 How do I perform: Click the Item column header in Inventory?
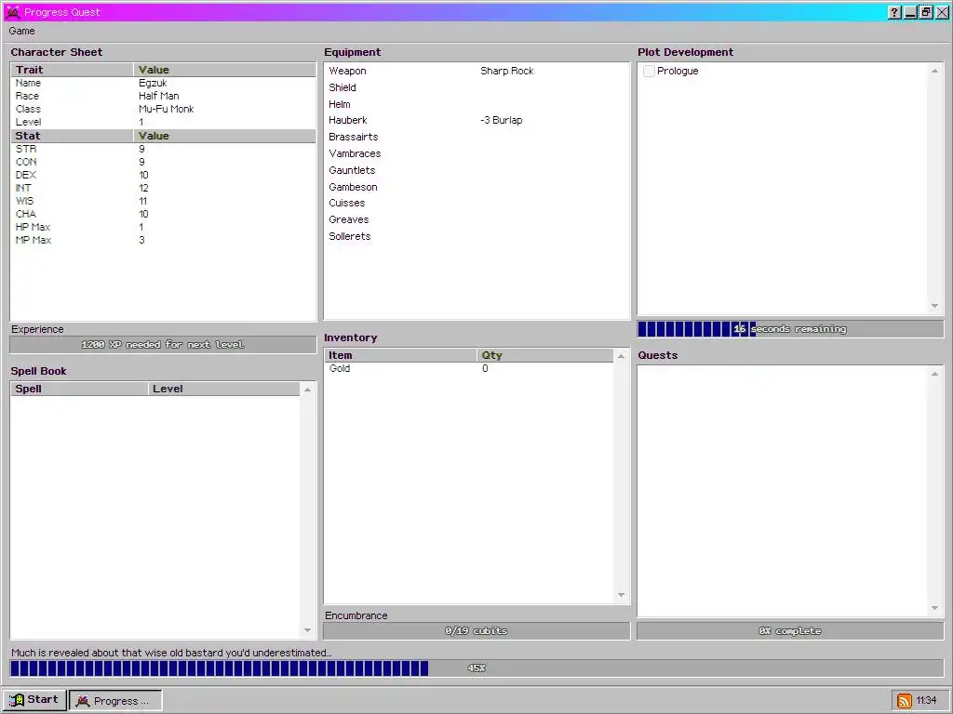[x=401, y=355]
